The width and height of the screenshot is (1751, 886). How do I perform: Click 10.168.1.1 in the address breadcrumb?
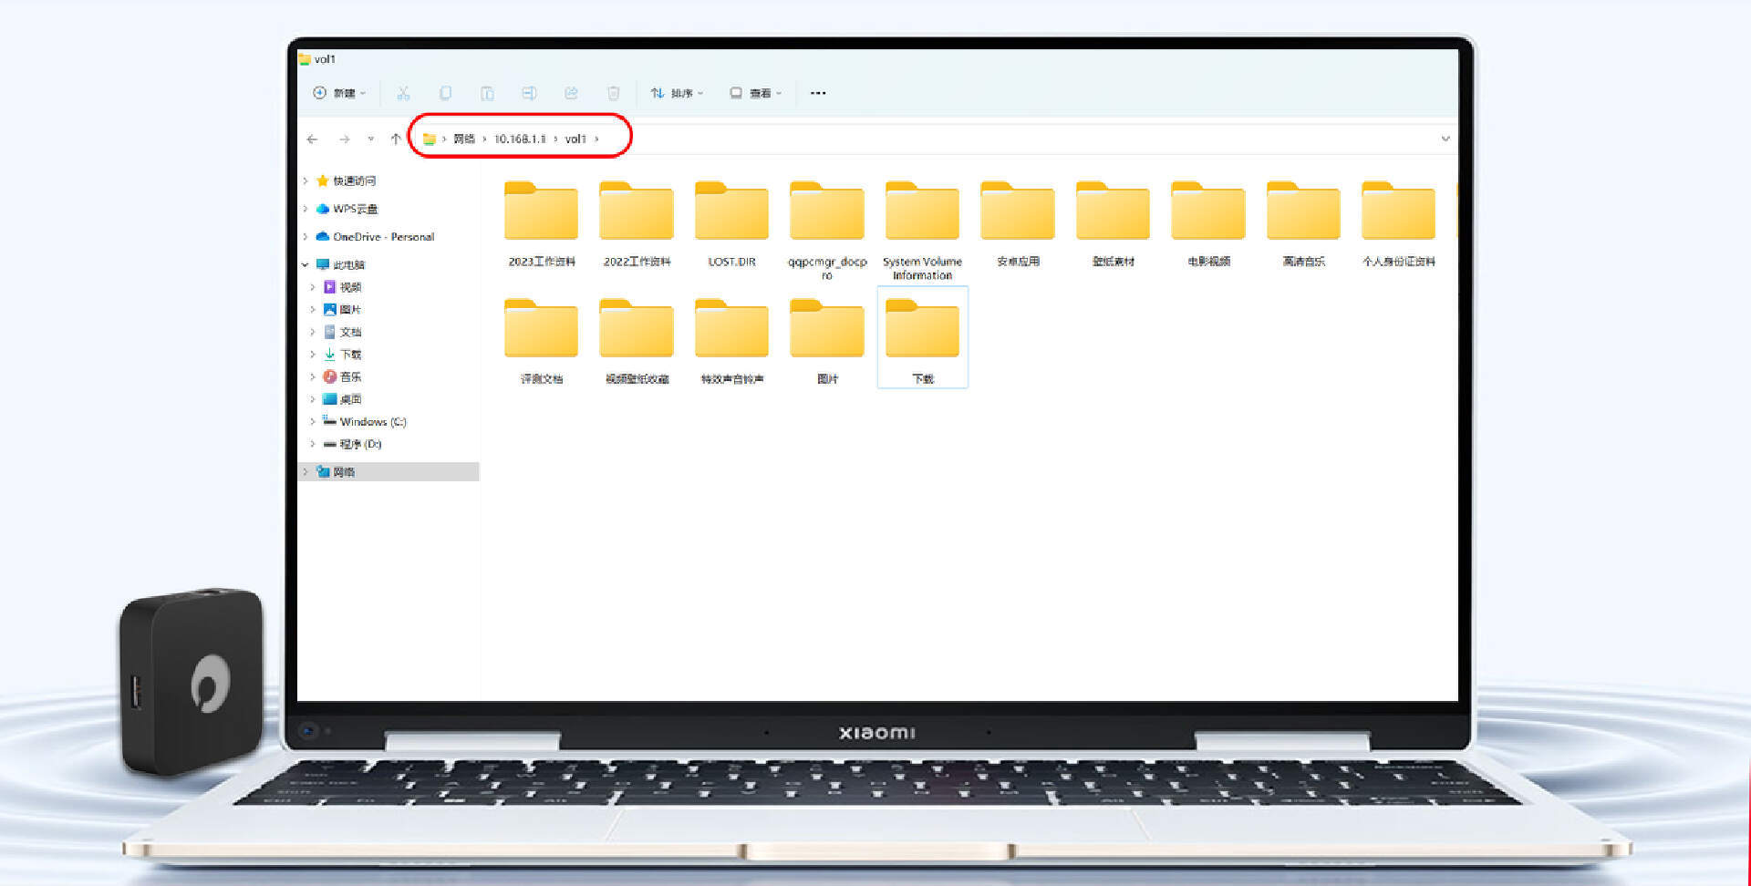519,139
